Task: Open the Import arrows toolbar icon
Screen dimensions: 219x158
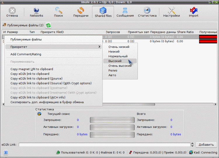Action: point(194,11)
